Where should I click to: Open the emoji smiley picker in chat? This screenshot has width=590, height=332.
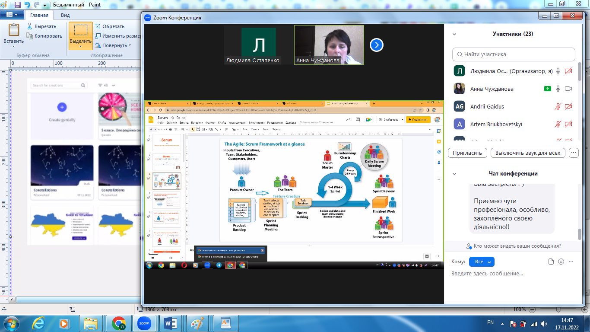(x=561, y=262)
